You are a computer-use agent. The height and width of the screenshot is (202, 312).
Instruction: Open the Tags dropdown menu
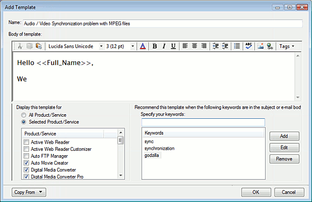click(287, 46)
